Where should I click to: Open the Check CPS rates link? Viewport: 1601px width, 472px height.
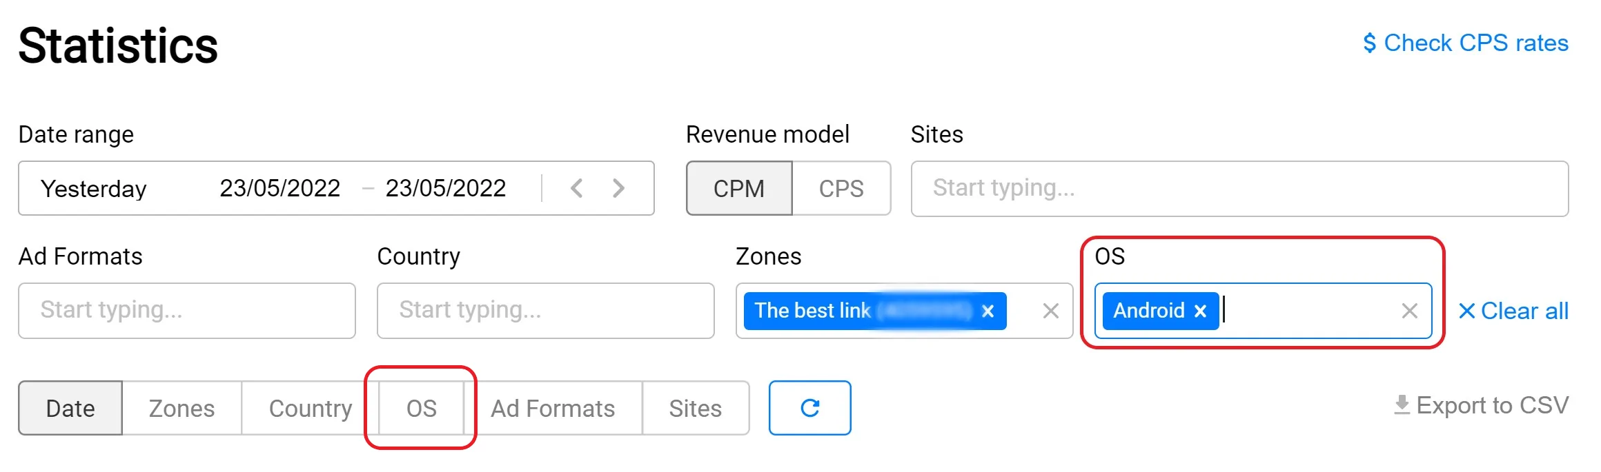click(1465, 43)
